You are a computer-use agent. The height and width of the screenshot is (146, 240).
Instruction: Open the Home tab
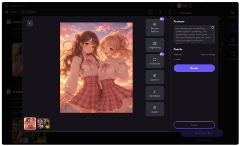point(11,12)
